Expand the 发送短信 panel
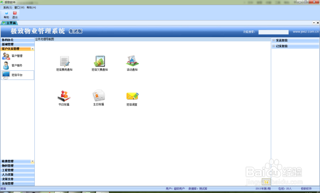The image size is (320, 193). tap(274, 40)
